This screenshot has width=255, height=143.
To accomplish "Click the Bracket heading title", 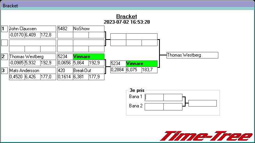I will (x=127, y=16).
